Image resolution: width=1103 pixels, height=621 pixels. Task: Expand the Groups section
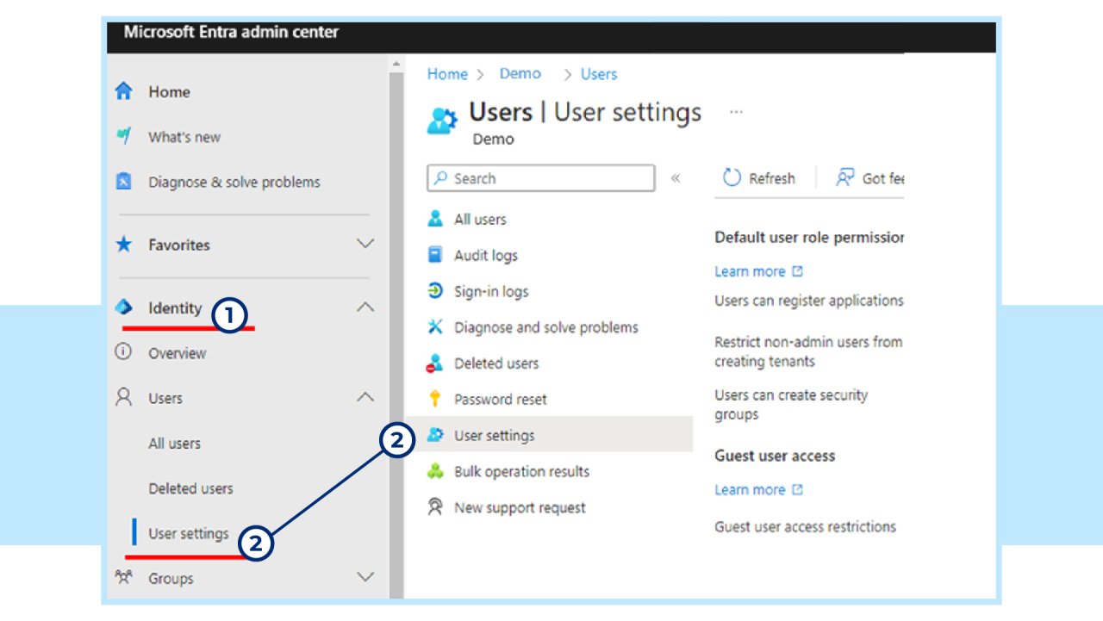click(x=365, y=578)
